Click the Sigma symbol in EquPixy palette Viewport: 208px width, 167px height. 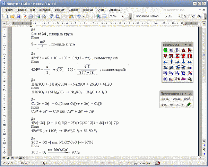pyautogui.click(x=177, y=56)
